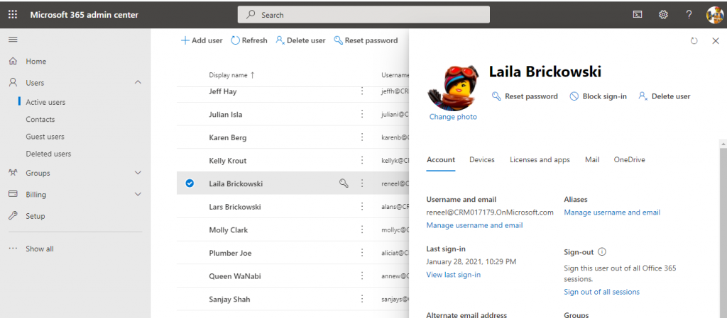Open Deleted users in the sidebar
The image size is (727, 318).
pos(48,154)
